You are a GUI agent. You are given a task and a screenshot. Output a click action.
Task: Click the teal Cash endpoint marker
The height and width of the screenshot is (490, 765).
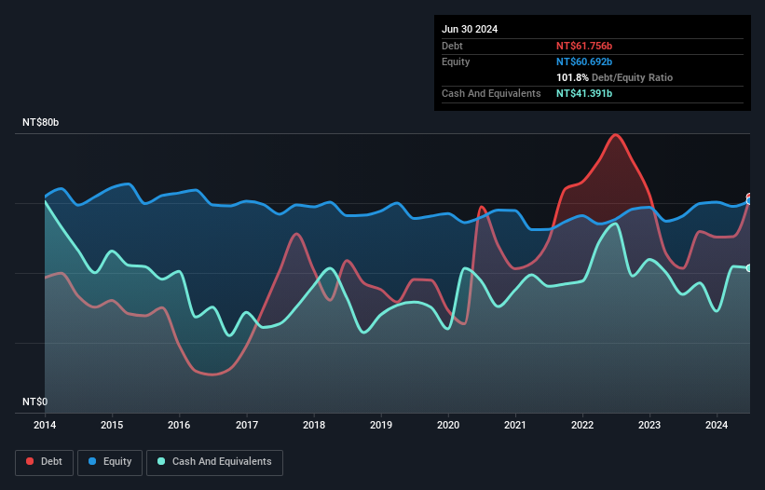[749, 268]
